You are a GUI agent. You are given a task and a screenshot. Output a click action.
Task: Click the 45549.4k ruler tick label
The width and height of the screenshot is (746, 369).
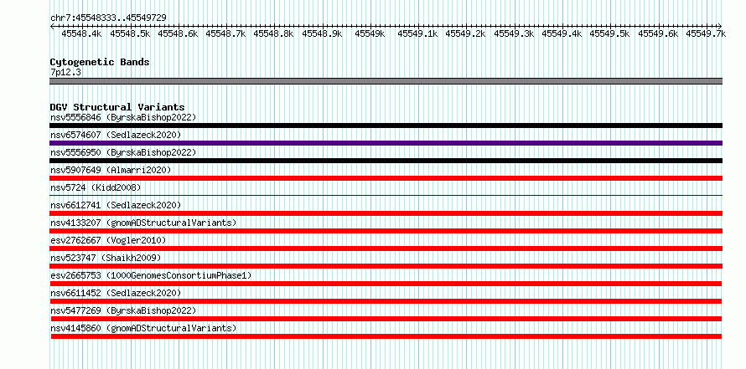point(562,33)
